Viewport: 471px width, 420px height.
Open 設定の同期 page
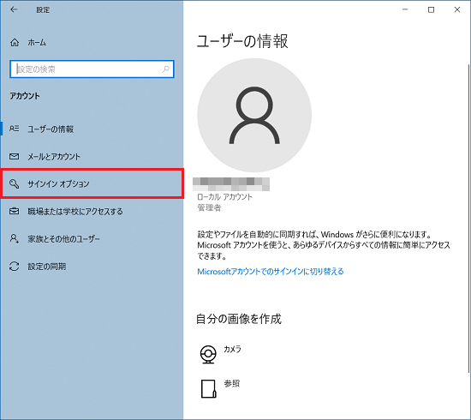coord(46,267)
